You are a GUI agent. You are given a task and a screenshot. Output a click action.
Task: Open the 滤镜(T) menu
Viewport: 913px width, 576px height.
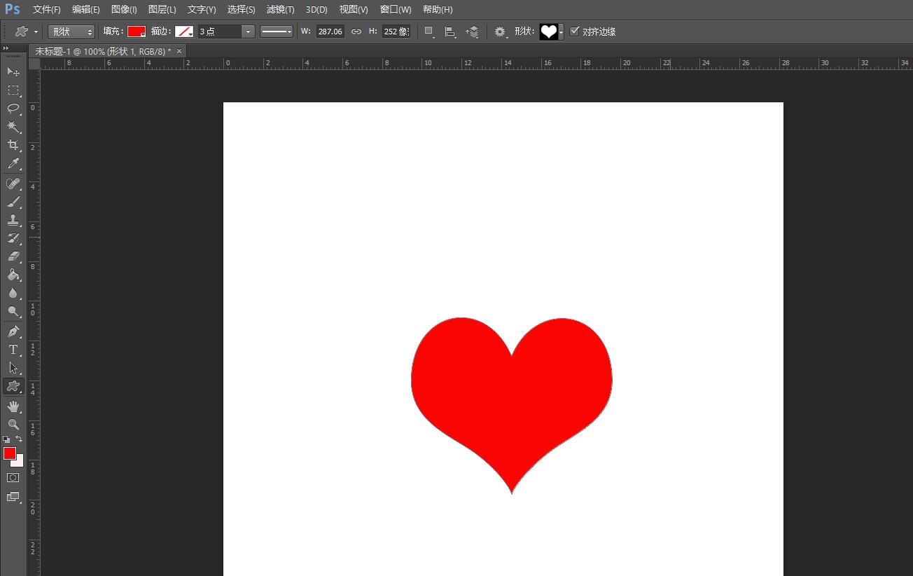(x=280, y=10)
